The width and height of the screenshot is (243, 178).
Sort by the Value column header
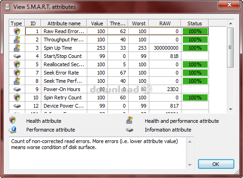[97, 23]
